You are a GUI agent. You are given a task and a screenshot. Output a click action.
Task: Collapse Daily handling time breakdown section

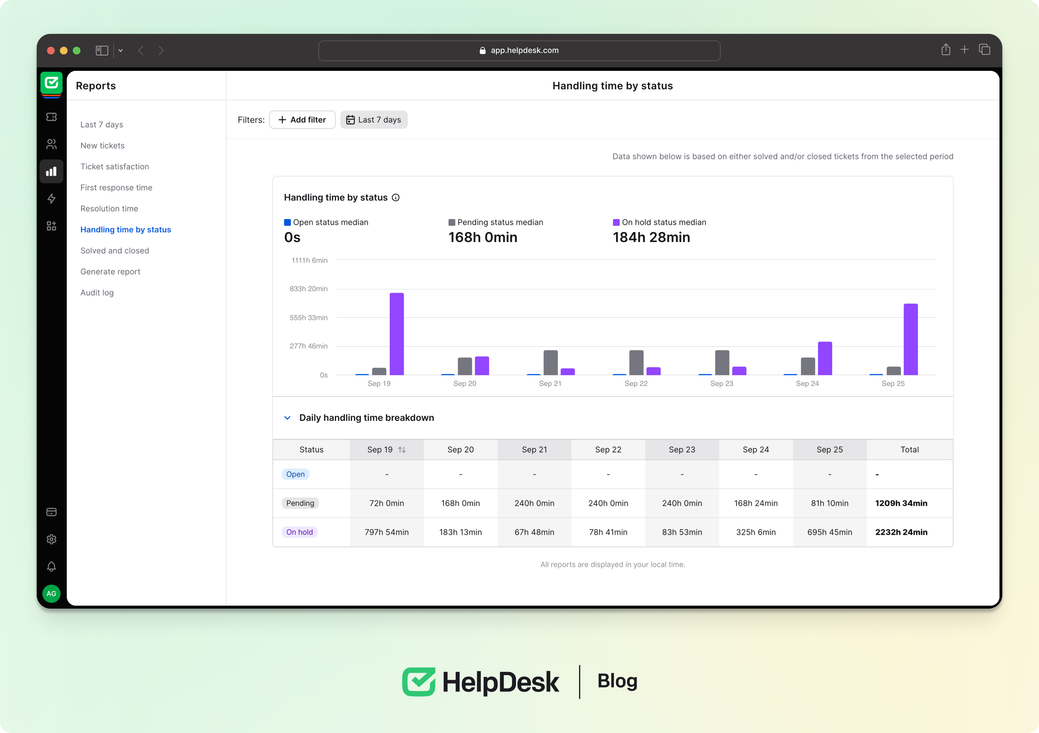(287, 418)
